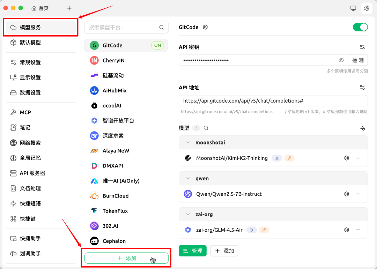
Task: Open 全局记忆 settings section
Action: [40, 158]
